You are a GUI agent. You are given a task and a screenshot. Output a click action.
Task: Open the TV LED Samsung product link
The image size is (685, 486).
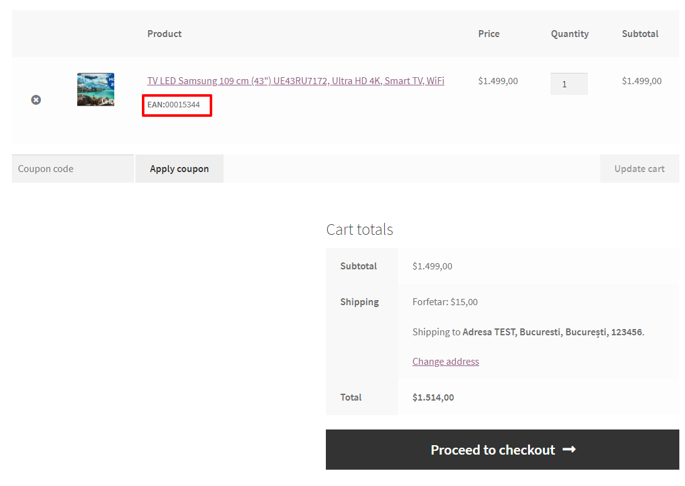(296, 81)
